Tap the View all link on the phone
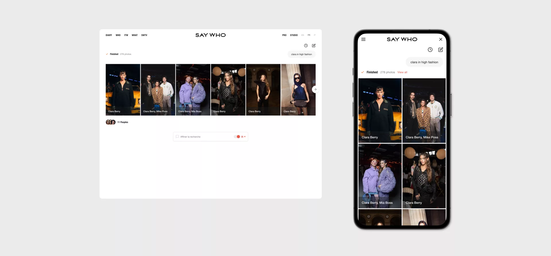Viewport: 551px width, 256px height. (x=402, y=72)
